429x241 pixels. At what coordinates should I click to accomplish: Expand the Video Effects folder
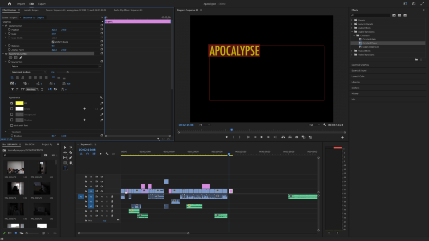[x=352, y=51]
